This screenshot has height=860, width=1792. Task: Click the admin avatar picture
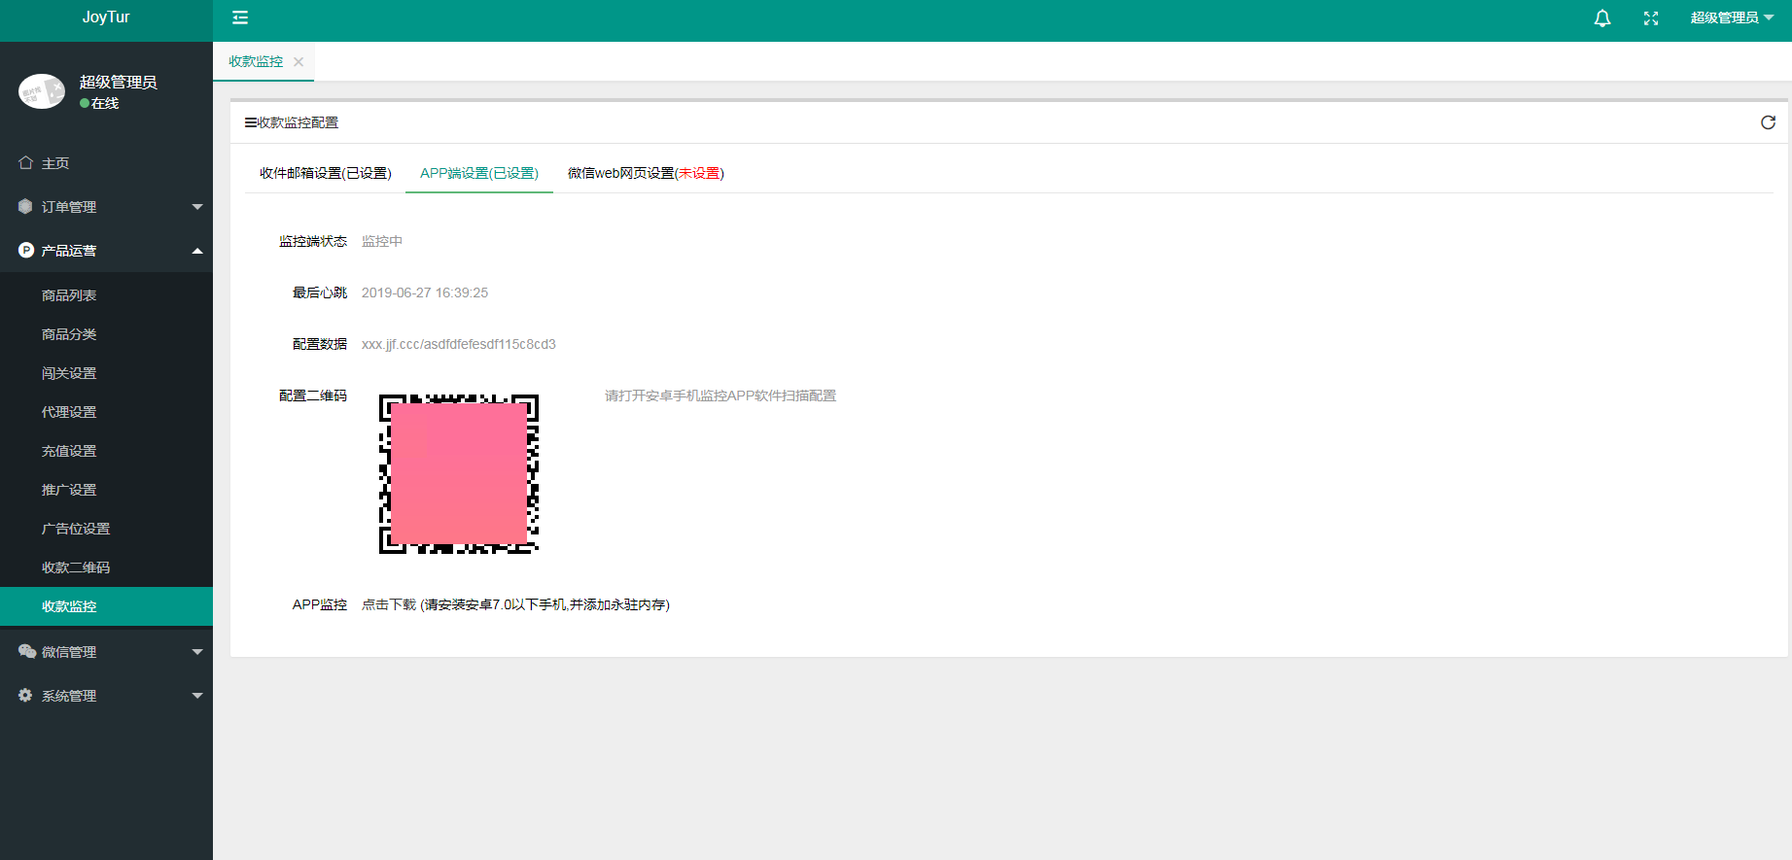(x=42, y=91)
